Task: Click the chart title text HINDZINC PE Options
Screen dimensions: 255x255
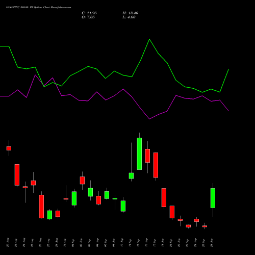Action: pyautogui.click(x=39, y=8)
